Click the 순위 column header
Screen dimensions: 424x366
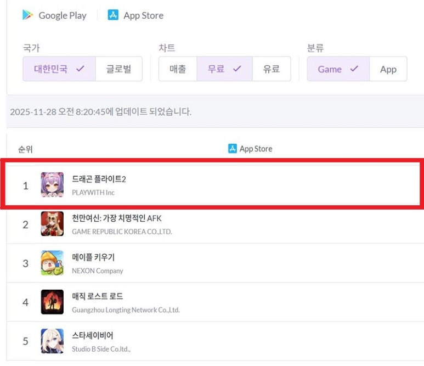click(x=25, y=149)
